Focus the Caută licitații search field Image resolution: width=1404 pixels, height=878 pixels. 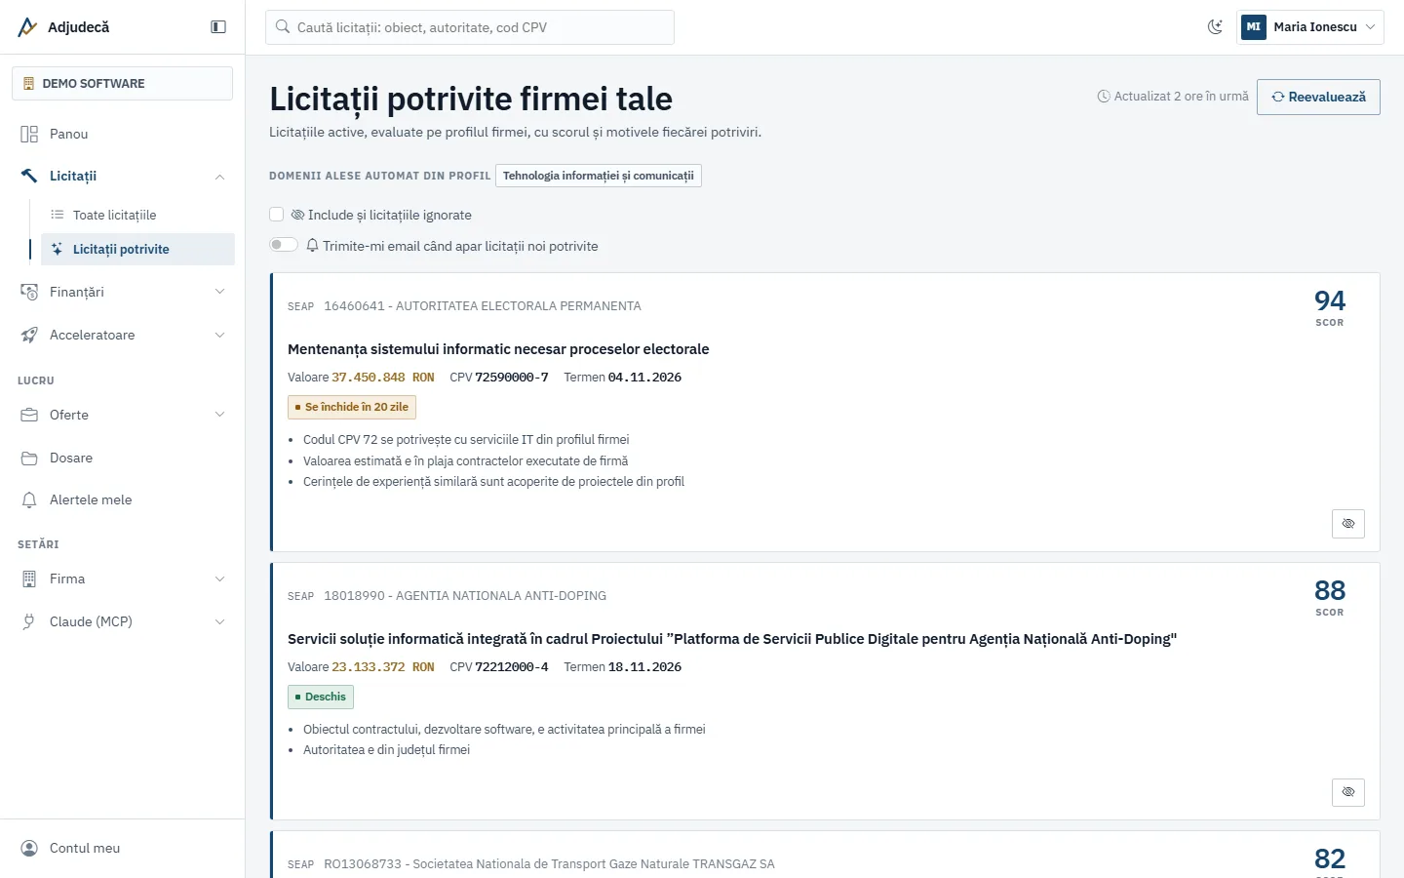470,27
